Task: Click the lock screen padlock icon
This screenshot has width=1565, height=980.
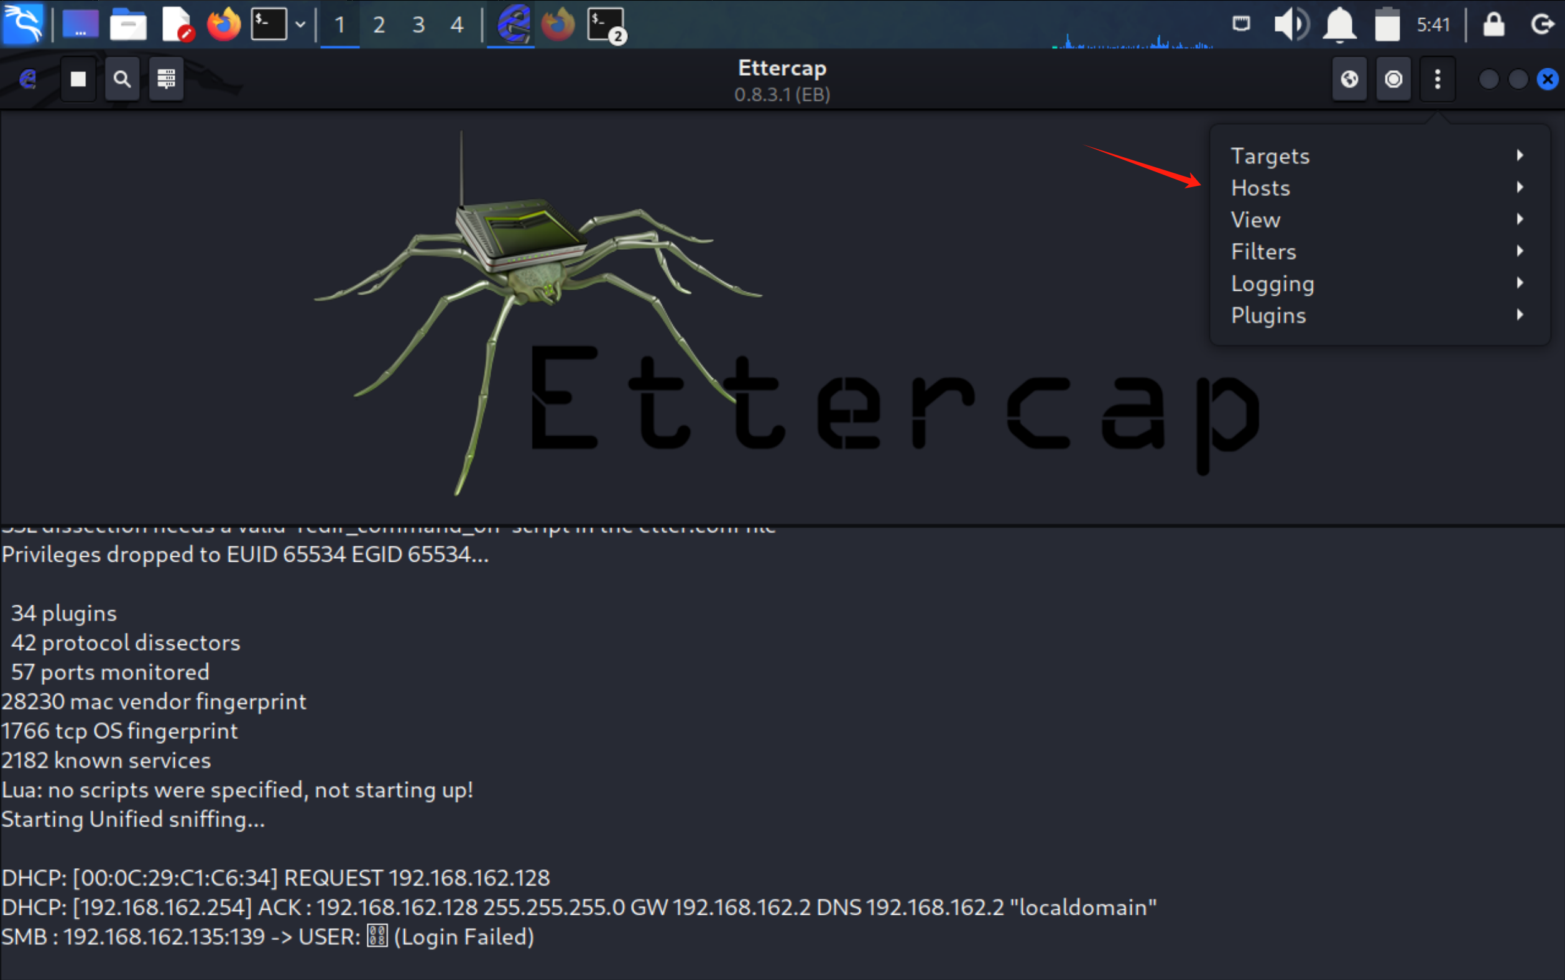Action: [x=1493, y=25]
